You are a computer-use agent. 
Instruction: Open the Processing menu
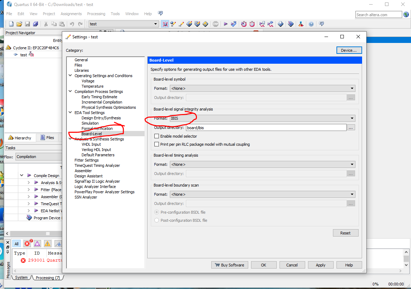tap(96, 14)
